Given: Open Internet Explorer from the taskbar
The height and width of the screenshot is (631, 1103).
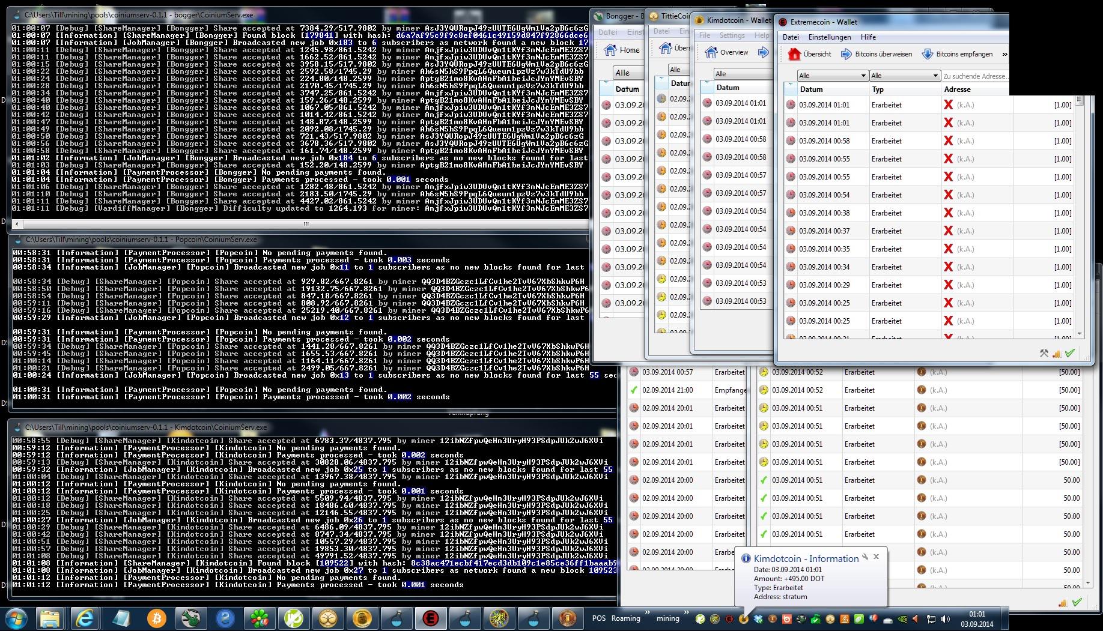Looking at the screenshot, I should [85, 618].
